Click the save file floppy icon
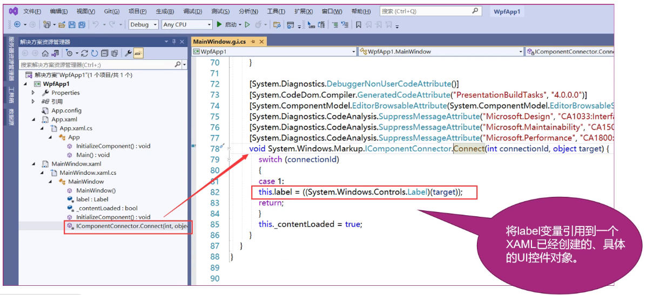The height and width of the screenshot is (295, 647). pos(72,25)
